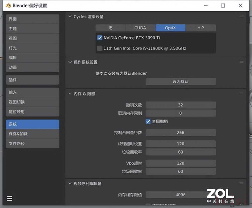The image size is (252, 208).
Task: Click the 使本次安装成为默认Blender label
Action: tap(121, 74)
